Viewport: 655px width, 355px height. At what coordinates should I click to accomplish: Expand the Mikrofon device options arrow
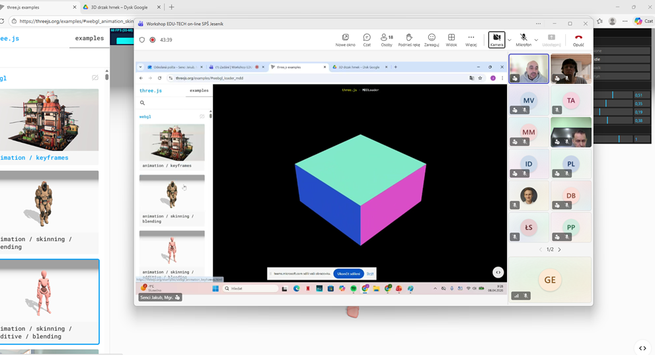[536, 40]
